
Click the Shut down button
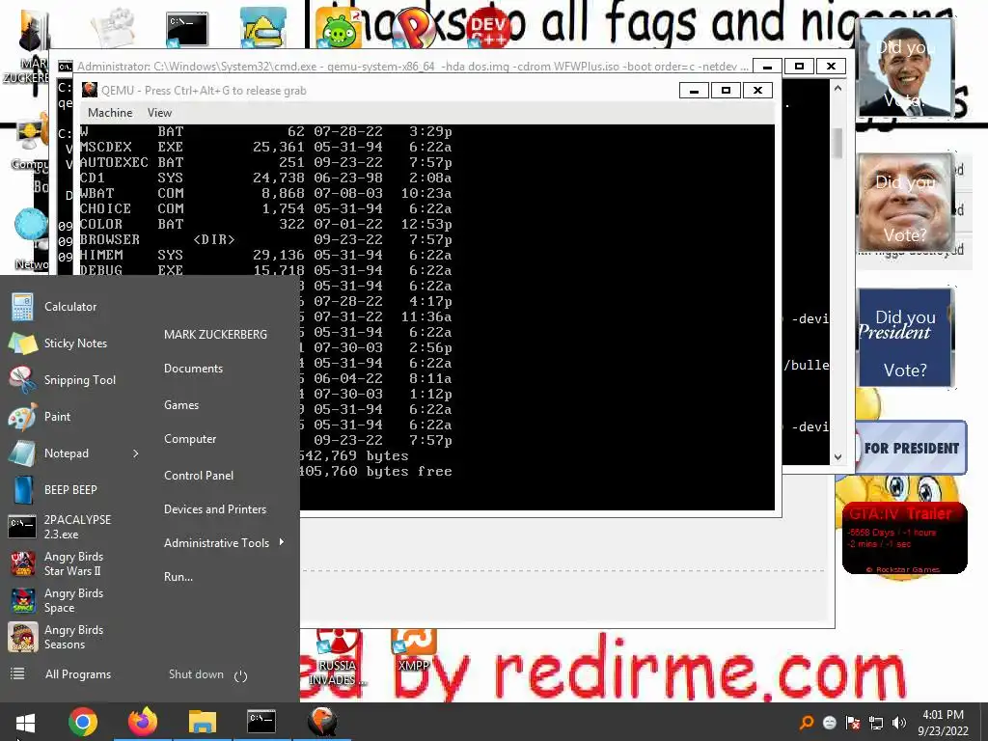click(x=196, y=674)
